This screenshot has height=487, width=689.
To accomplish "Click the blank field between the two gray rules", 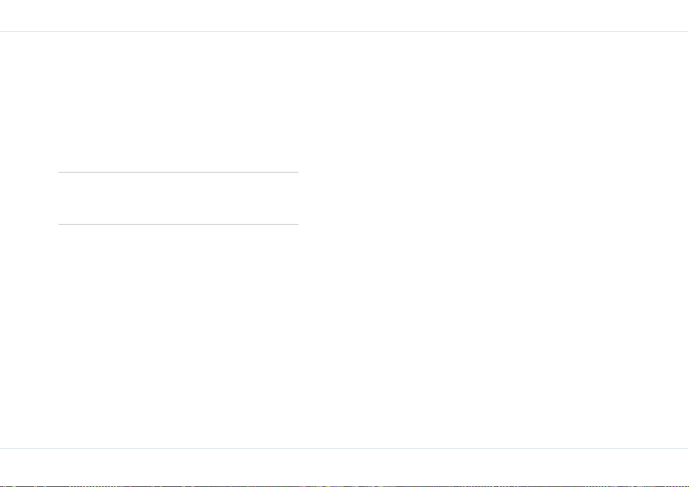I will (178, 199).
